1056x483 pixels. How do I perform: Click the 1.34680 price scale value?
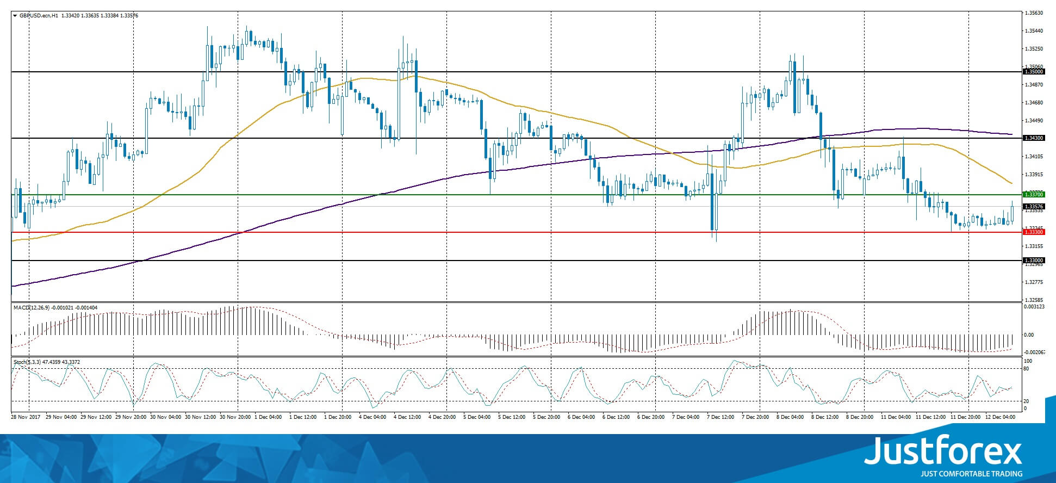pyautogui.click(x=1034, y=102)
